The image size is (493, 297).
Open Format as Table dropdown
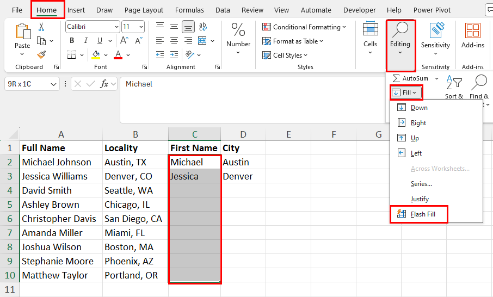click(x=293, y=41)
